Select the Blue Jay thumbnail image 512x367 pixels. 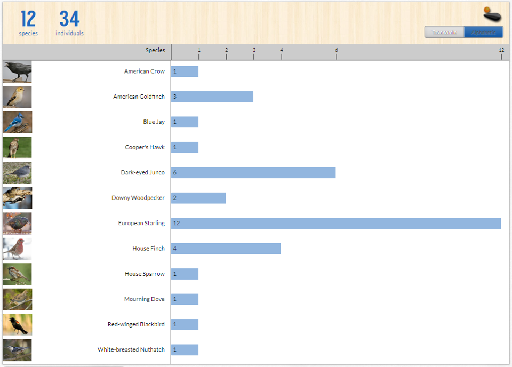coord(17,122)
